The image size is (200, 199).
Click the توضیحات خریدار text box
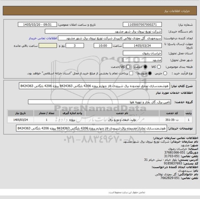(x=91, y=128)
